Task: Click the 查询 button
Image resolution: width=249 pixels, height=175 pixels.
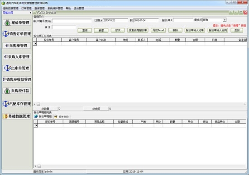Action: (x=85, y=30)
